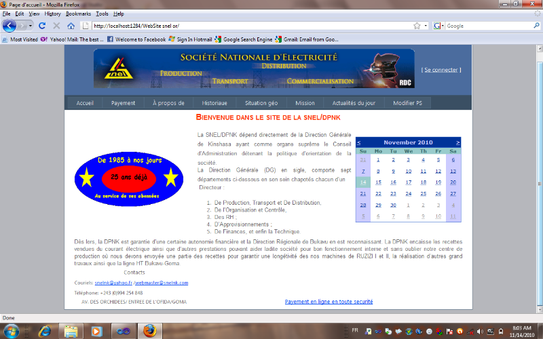Click the search magnifier icon

point(536,26)
